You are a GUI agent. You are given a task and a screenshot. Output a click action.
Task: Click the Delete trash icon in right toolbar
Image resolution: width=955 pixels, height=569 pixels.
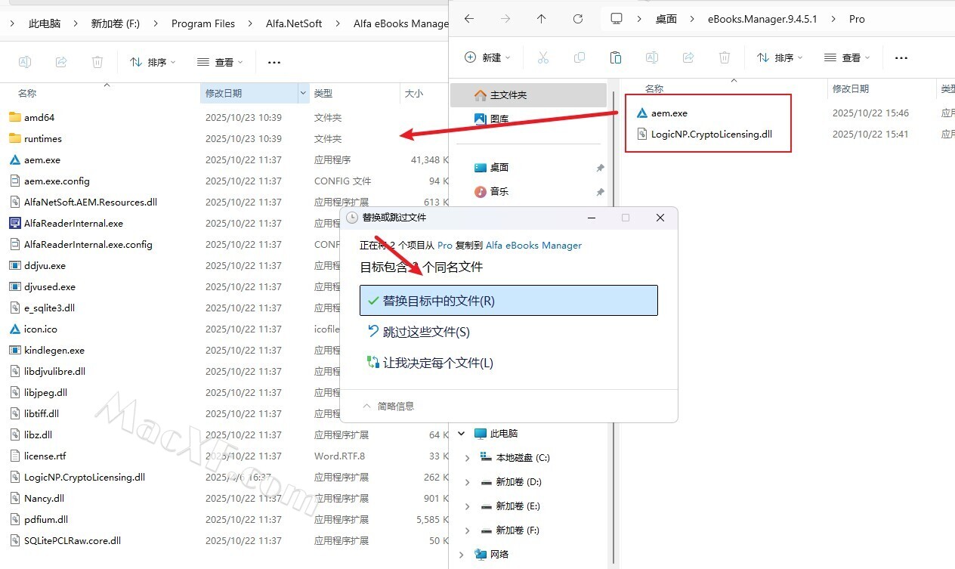tap(724, 57)
